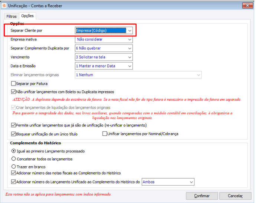
Task: Click the Vencimento label text
Action: 20,57
